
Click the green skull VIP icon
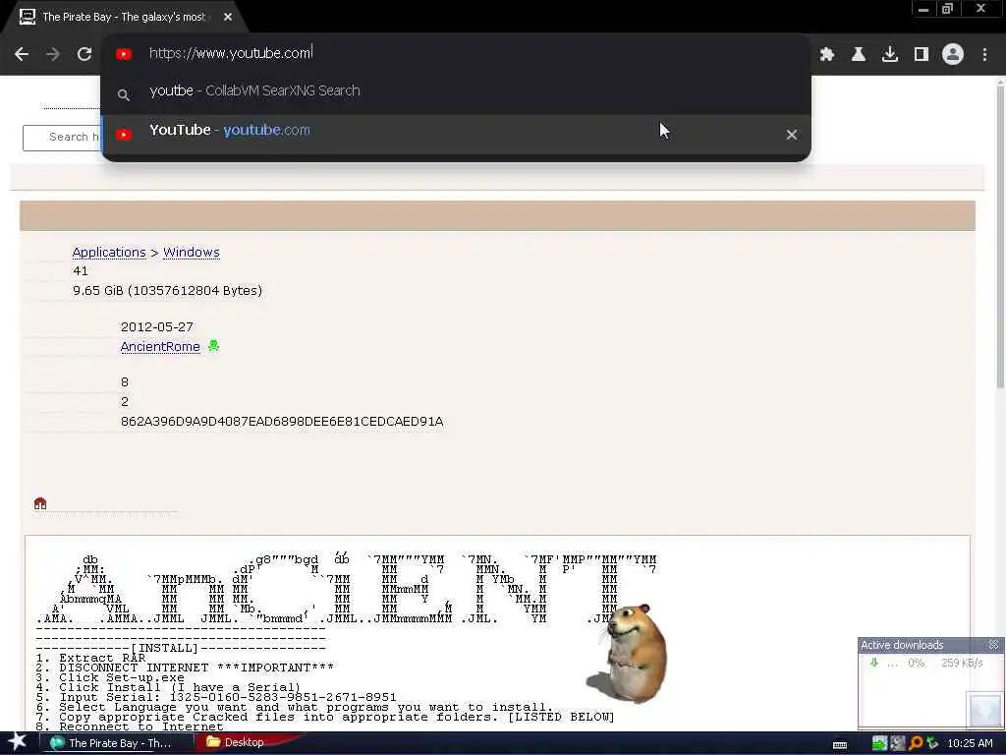coord(213,346)
